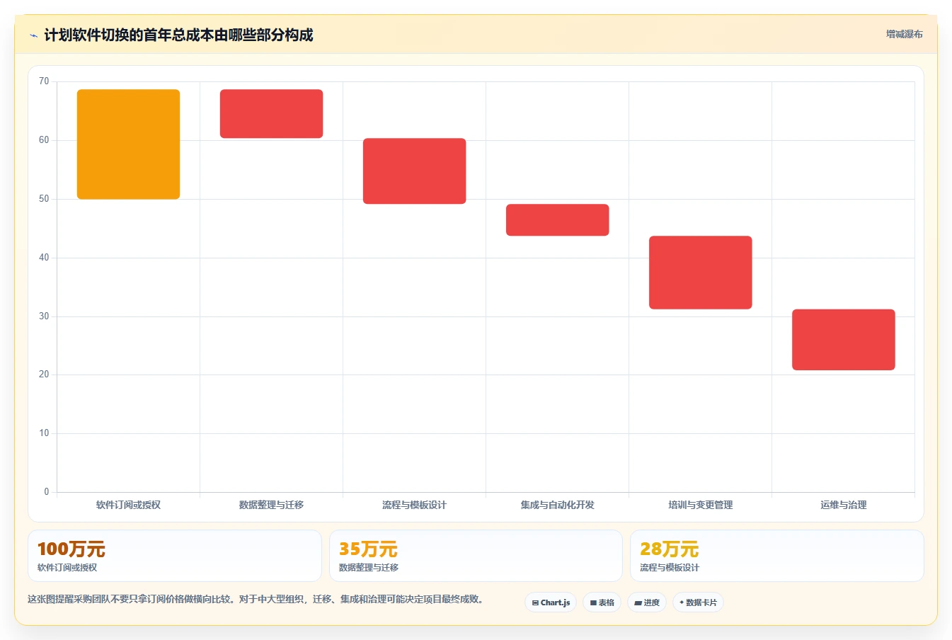This screenshot has width=952, height=640.
Task: Click y-axis value 40
Action: [x=44, y=258]
